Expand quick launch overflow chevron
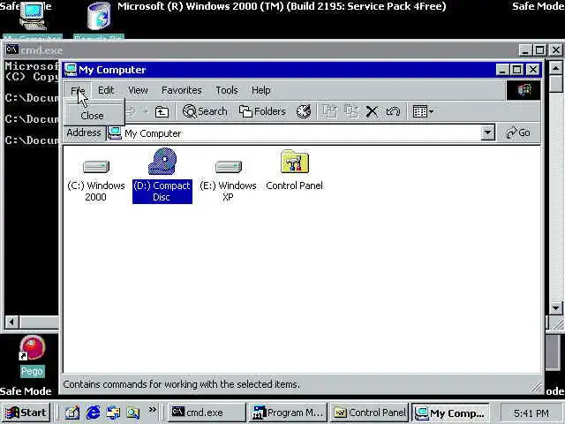Image resolution: width=565 pixels, height=424 pixels. [153, 410]
